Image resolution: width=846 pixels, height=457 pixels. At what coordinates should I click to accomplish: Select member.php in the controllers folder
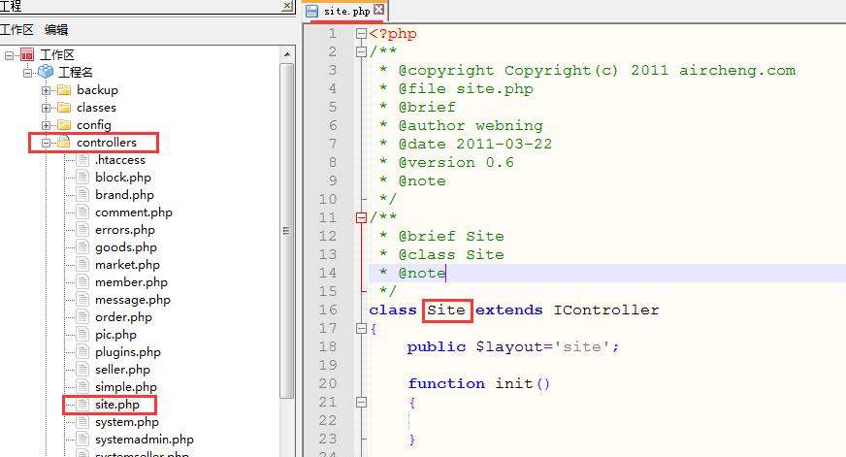click(x=131, y=282)
